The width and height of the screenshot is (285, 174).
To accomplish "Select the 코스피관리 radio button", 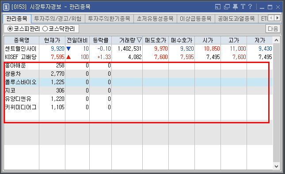I will click(x=10, y=29).
